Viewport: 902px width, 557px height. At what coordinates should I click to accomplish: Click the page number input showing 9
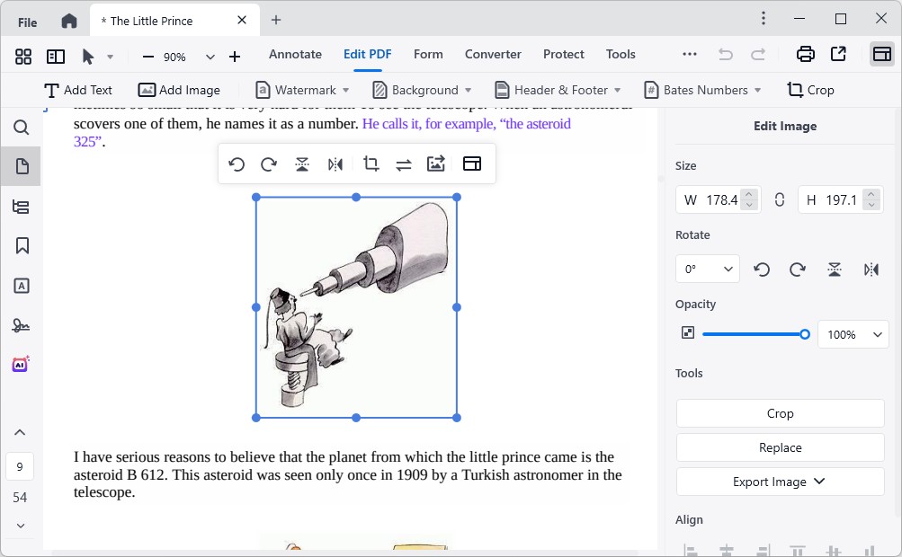(x=21, y=465)
